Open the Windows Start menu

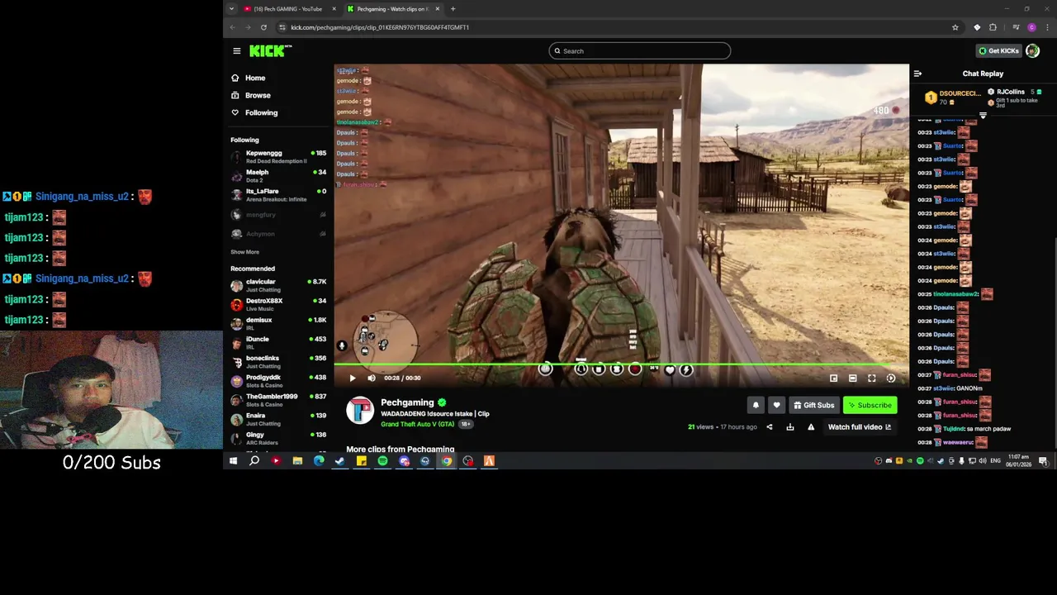(x=233, y=461)
